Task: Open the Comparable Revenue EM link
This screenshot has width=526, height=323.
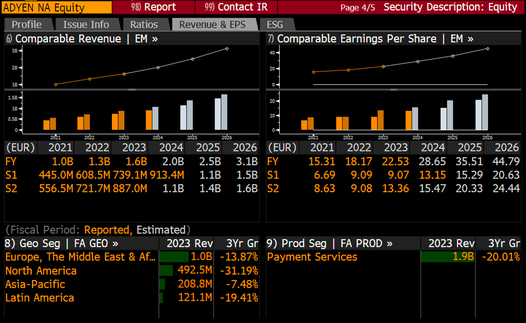Action: click(x=82, y=39)
